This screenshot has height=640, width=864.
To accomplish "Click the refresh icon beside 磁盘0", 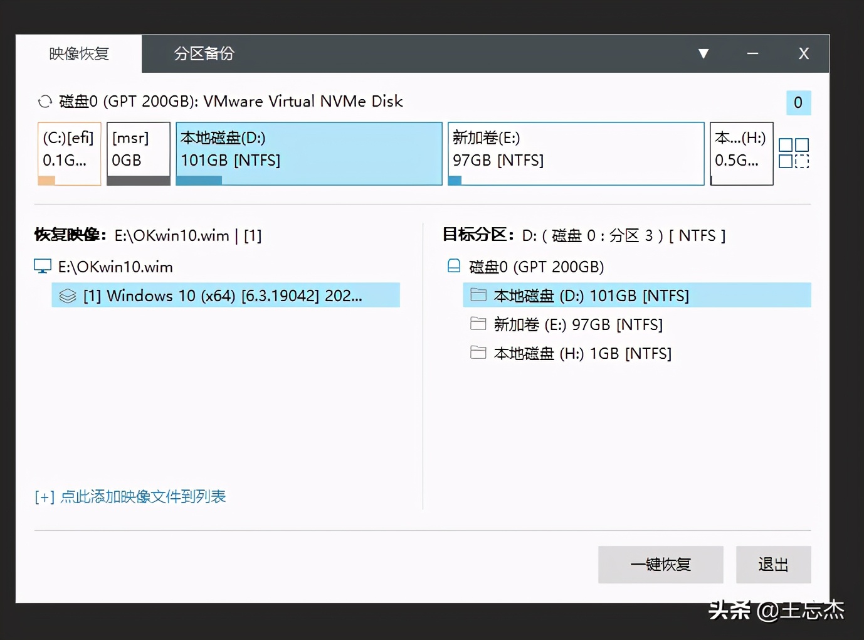I will click(45, 100).
